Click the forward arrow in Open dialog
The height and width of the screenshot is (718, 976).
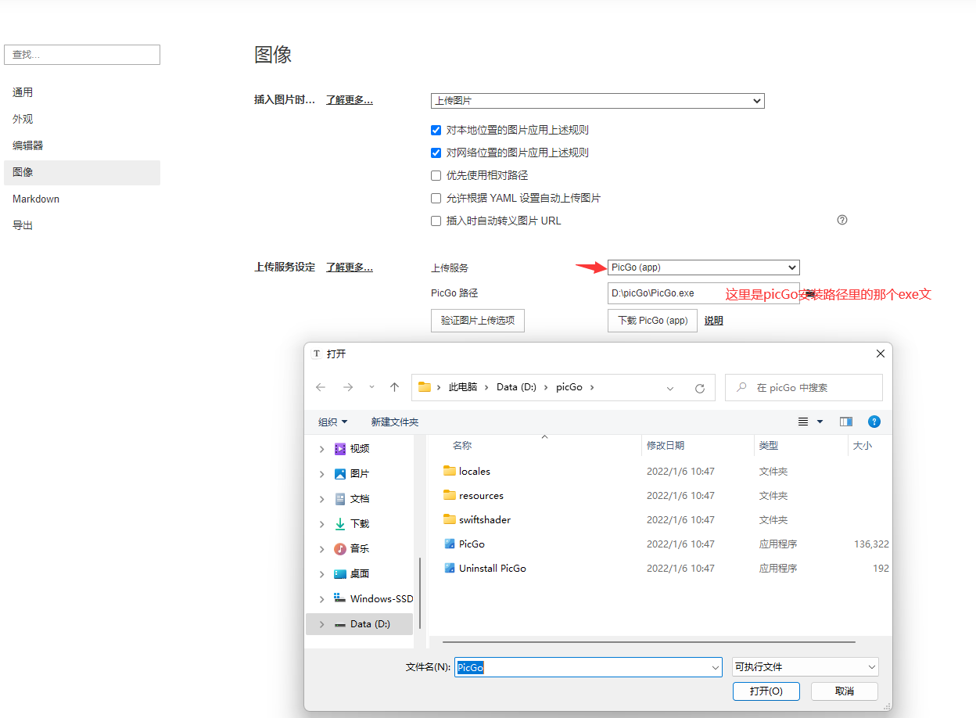click(348, 387)
